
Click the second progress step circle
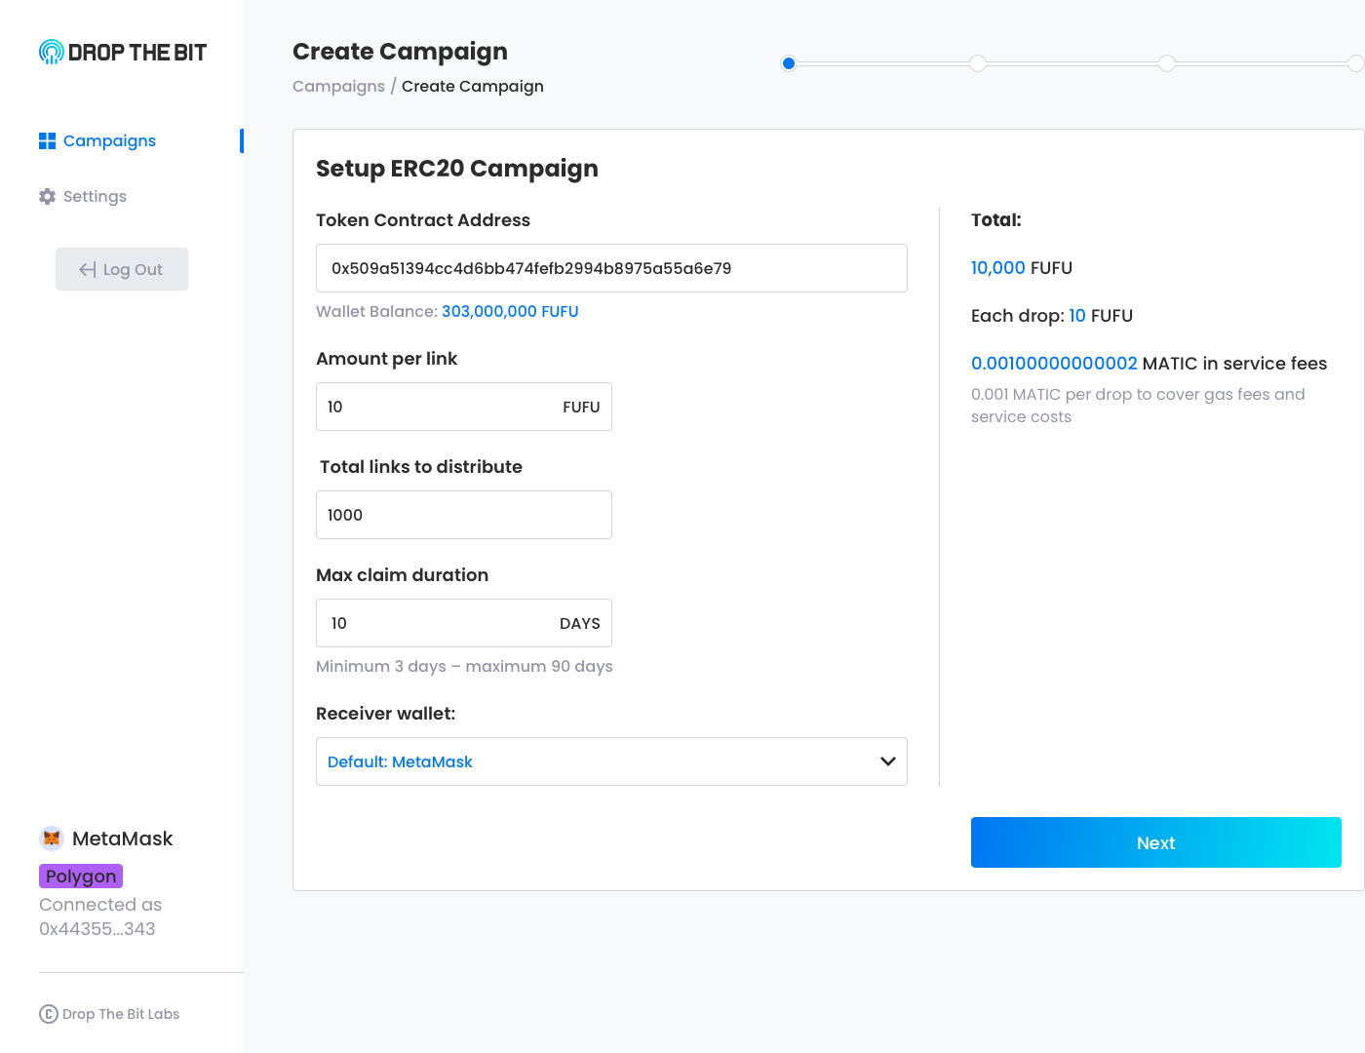[x=978, y=63]
